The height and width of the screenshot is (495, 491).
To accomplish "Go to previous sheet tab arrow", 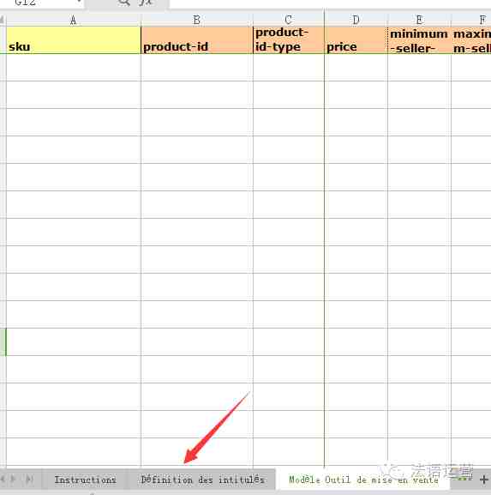I will [3, 480].
